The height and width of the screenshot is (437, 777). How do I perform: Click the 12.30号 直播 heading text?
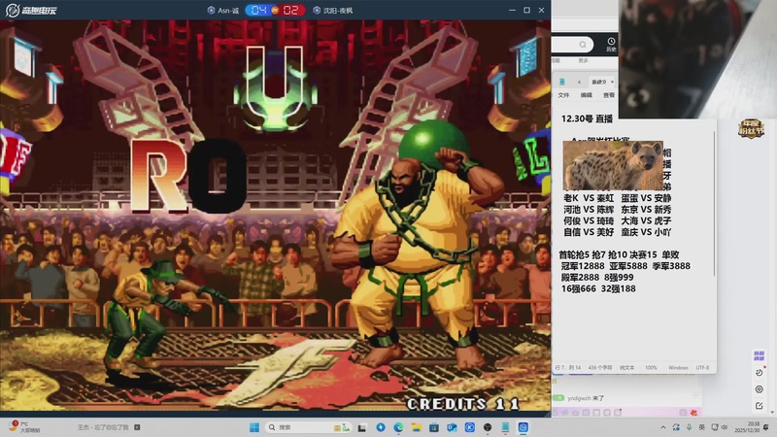587,118
